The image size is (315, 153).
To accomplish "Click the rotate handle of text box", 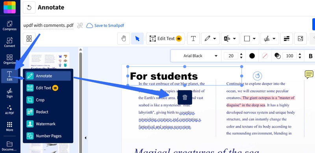I will coord(258,76).
